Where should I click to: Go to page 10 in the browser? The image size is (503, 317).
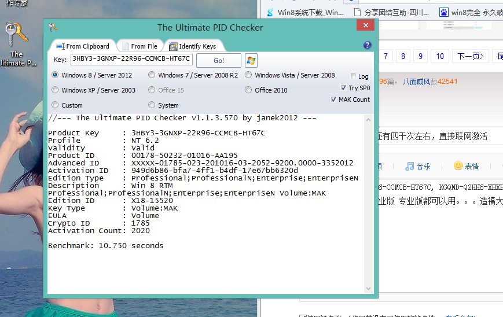click(x=440, y=57)
